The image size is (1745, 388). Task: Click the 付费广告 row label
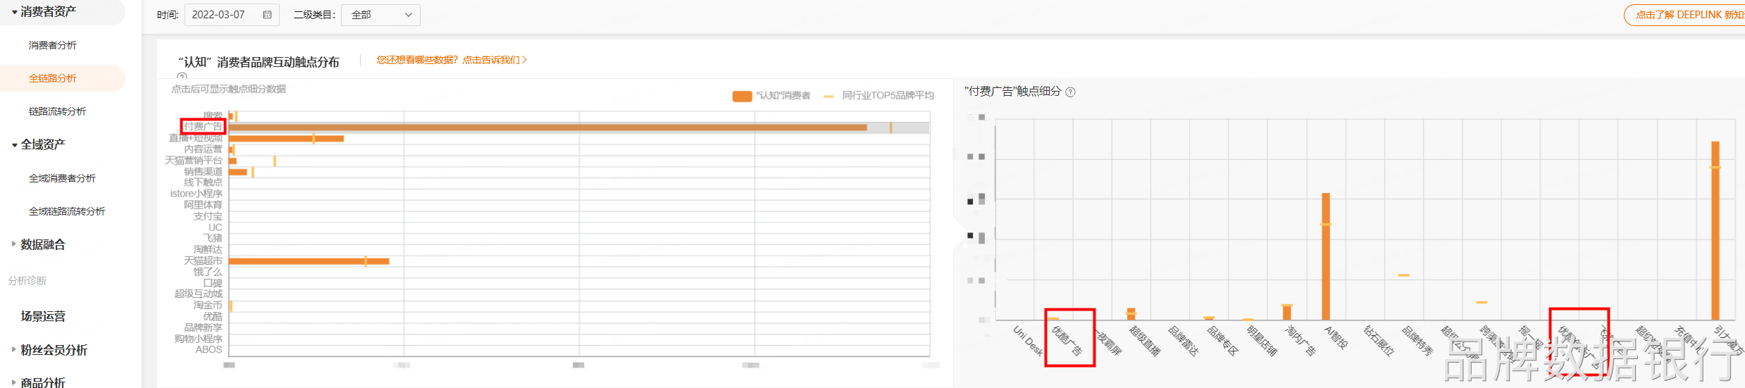203,127
